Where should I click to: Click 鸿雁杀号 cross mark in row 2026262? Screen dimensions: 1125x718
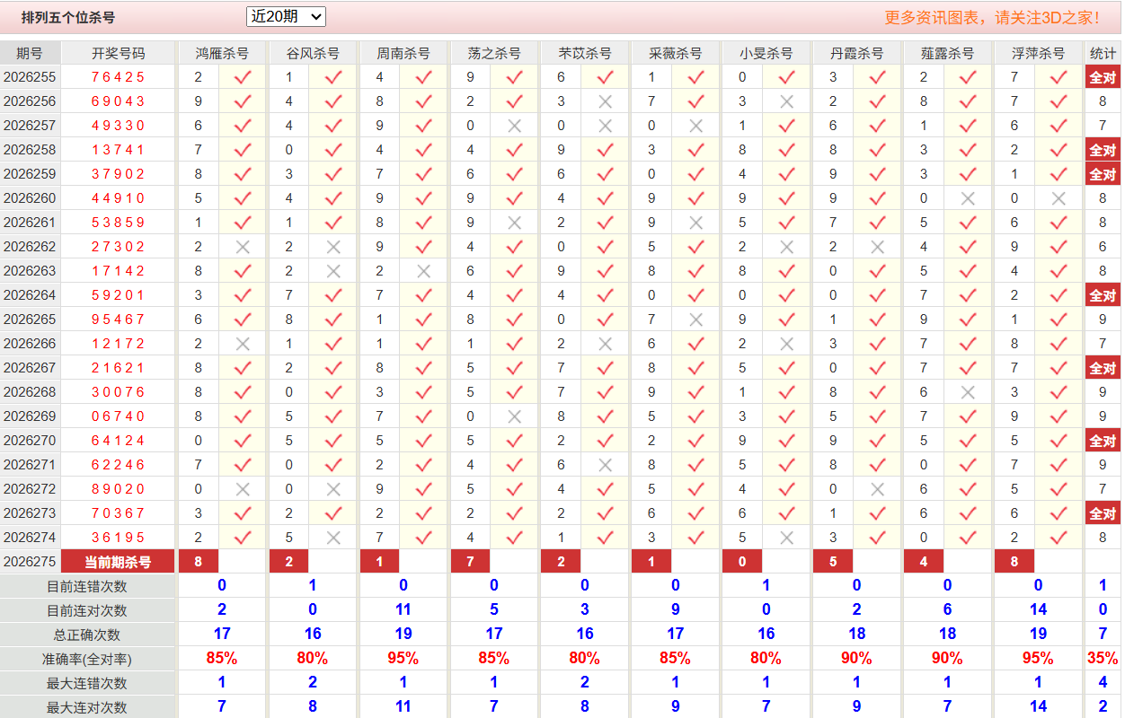point(243,247)
